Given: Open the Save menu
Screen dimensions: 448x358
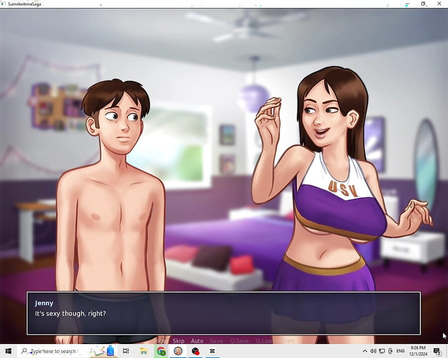Looking at the screenshot, I should pyautogui.click(x=217, y=341).
